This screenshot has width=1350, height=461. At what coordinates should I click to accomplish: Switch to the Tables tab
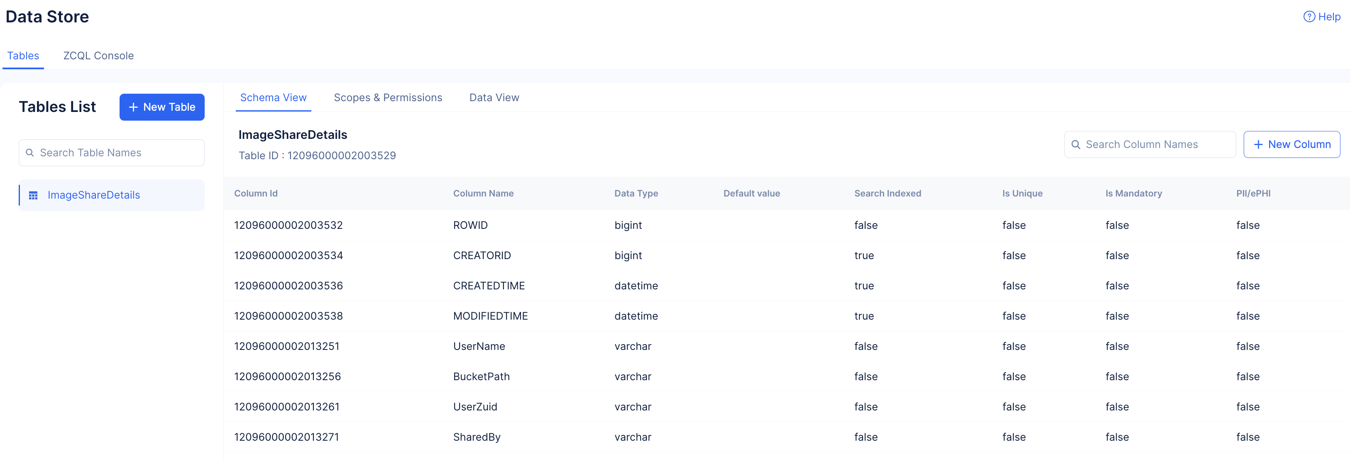pos(23,56)
